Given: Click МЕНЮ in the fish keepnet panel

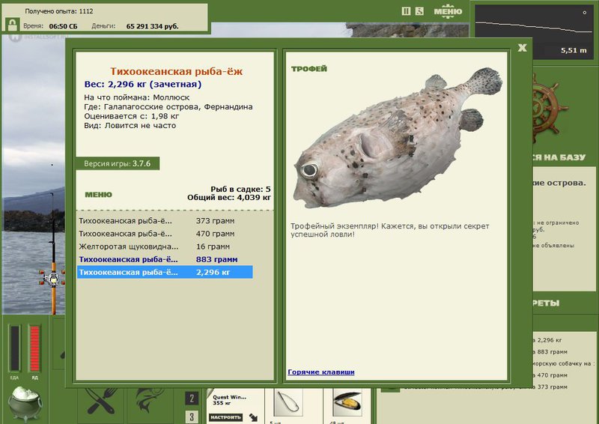Looking at the screenshot, I should tap(99, 195).
